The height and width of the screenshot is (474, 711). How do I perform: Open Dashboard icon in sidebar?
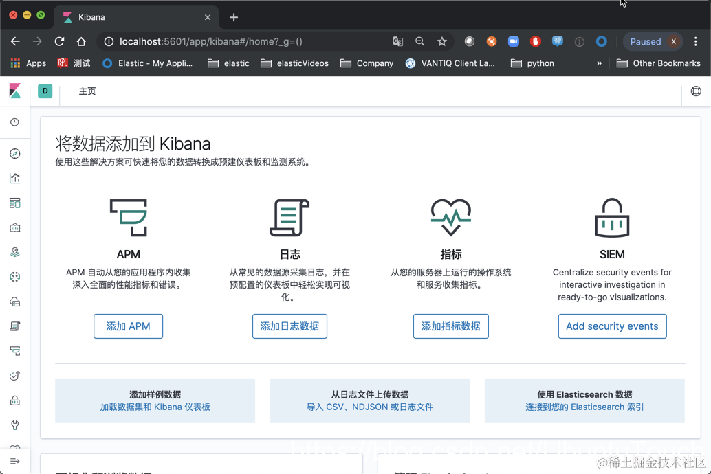coord(15,203)
